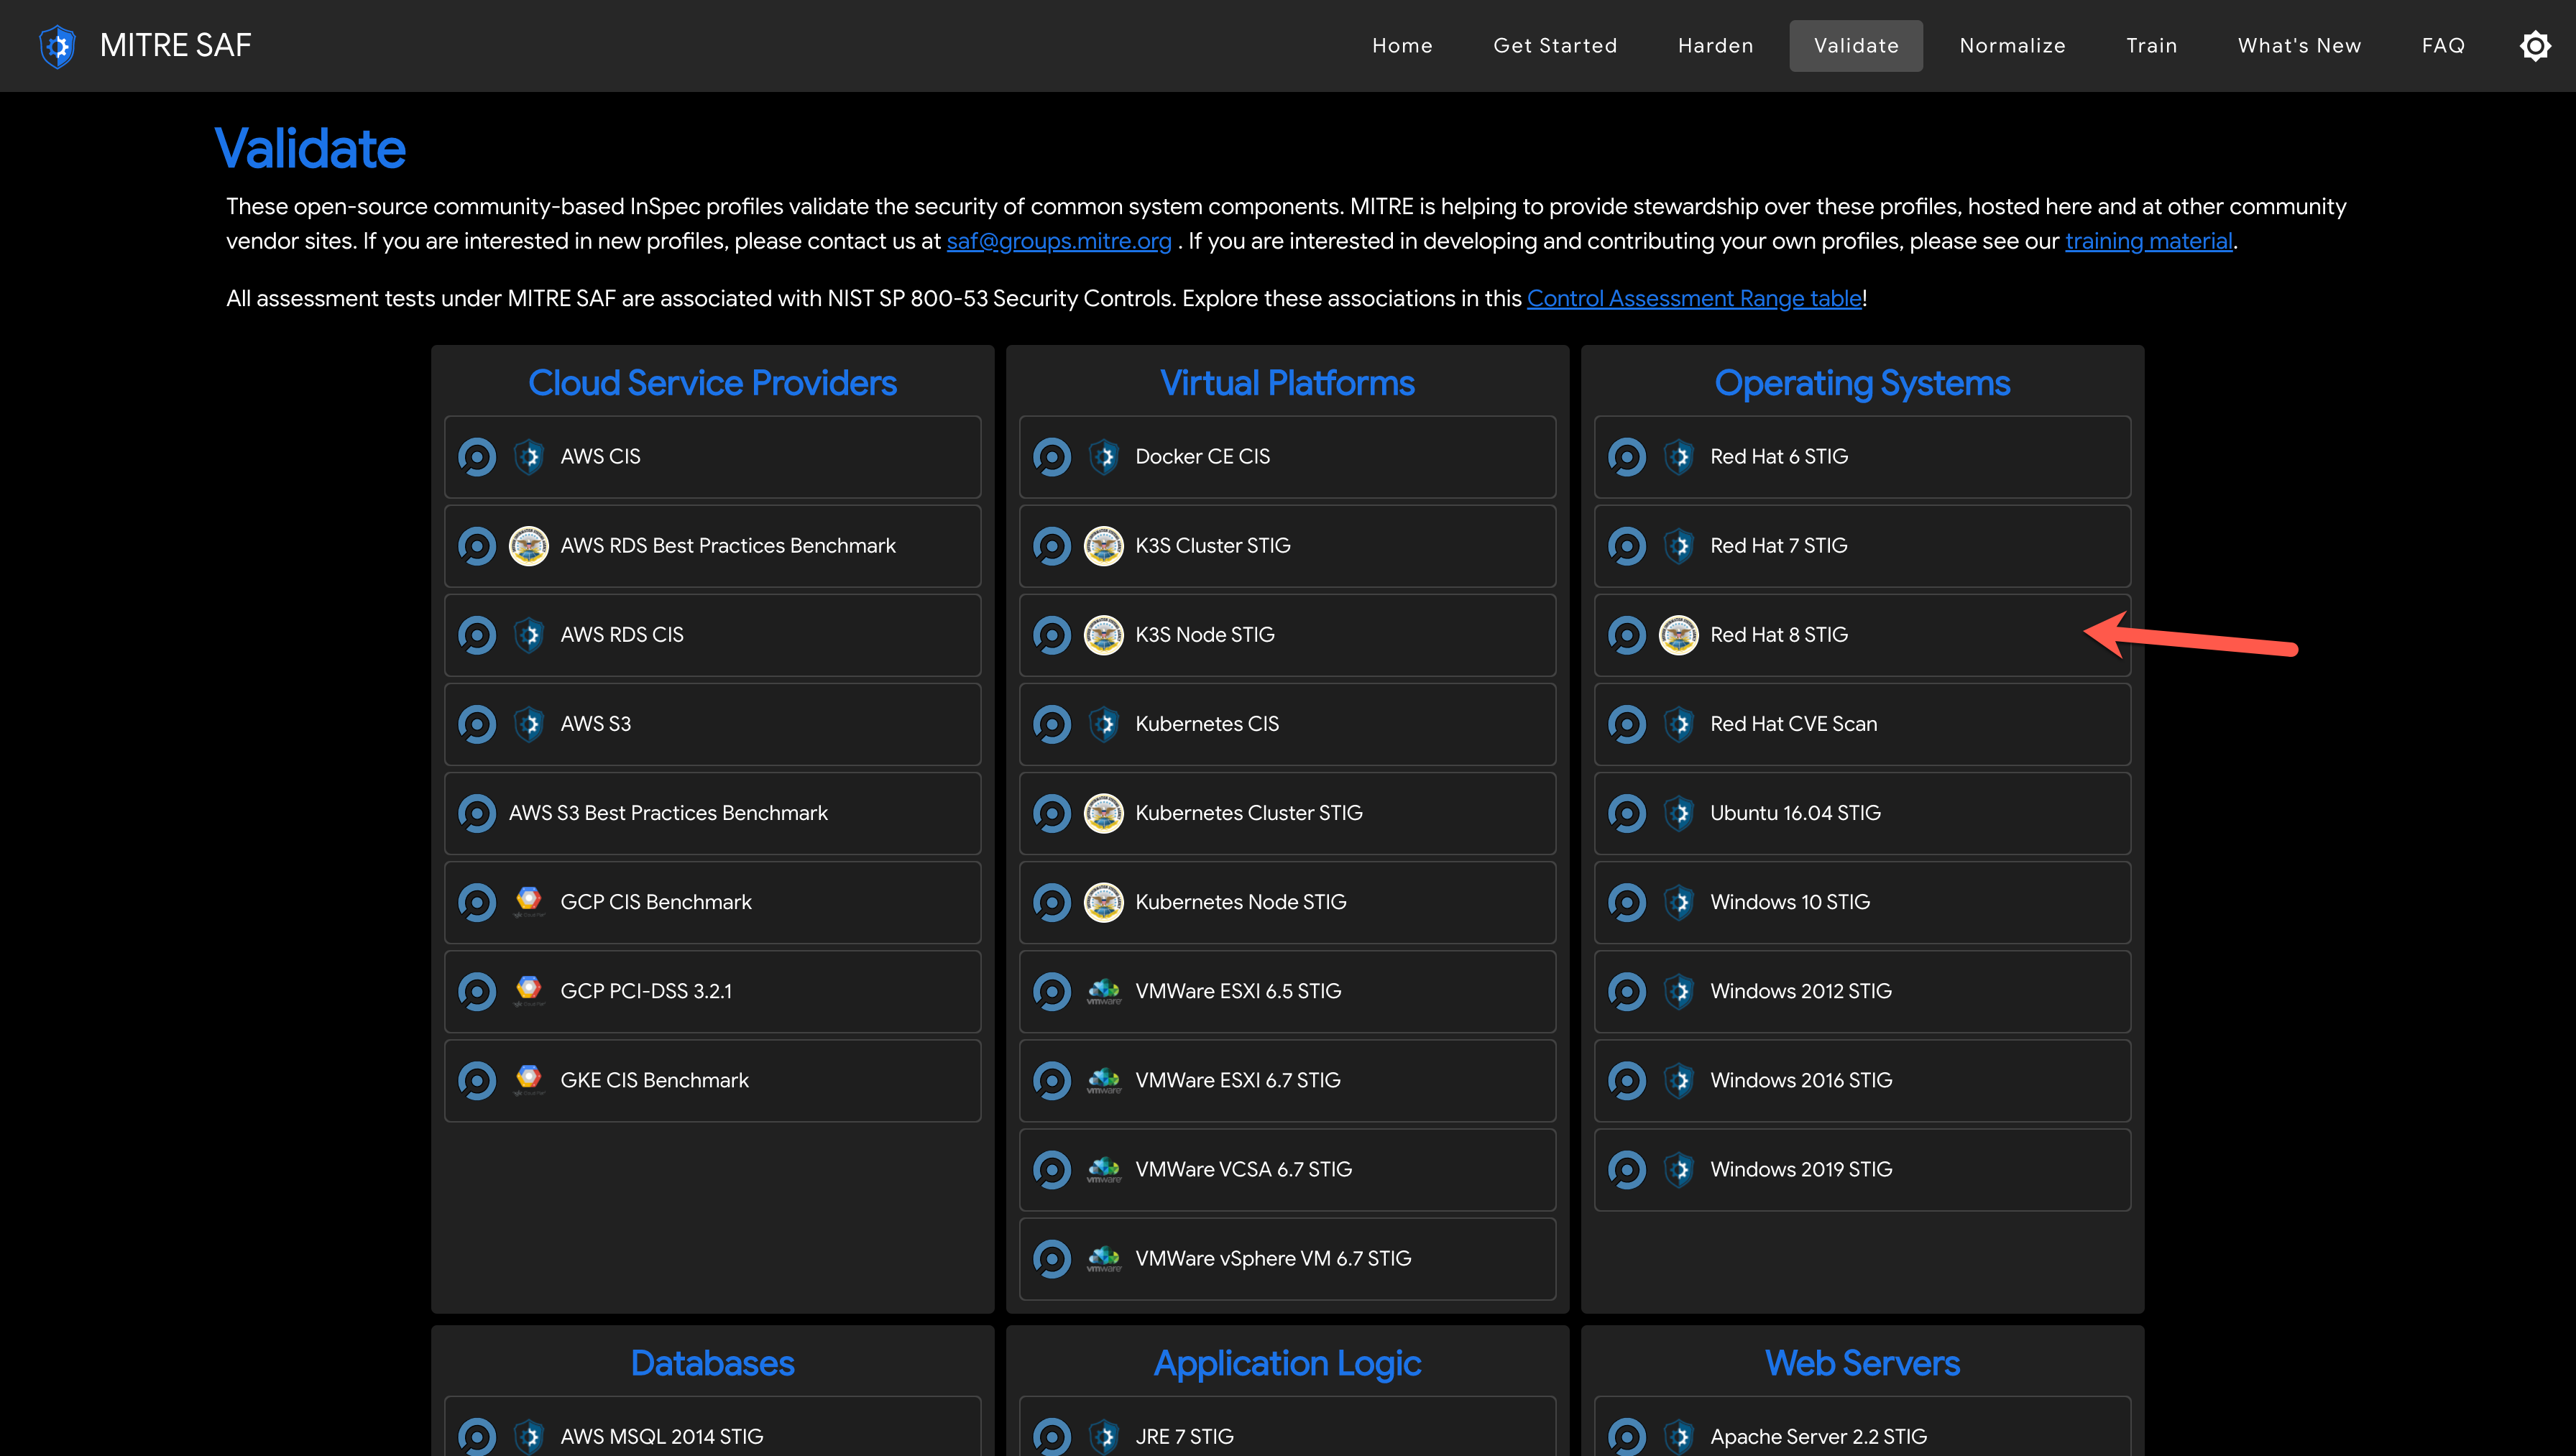The height and width of the screenshot is (1456, 2576).
Task: Click the Red Hat 7 STIG label
Action: pos(1779,546)
